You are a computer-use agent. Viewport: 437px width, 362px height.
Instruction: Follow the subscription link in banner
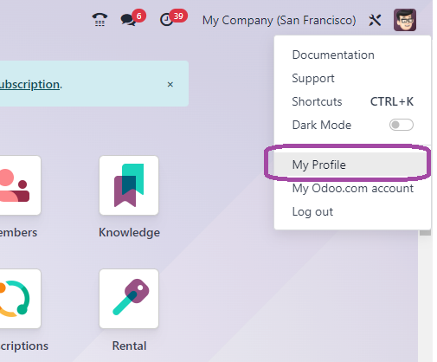click(x=29, y=85)
